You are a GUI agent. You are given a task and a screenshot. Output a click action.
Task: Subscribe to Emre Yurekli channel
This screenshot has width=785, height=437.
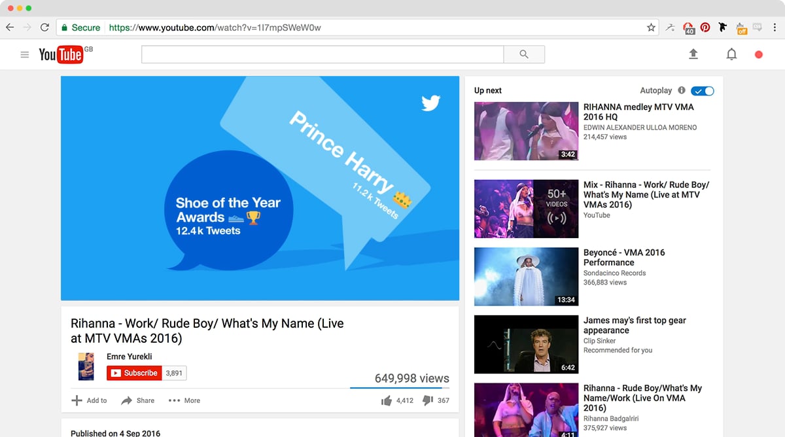click(134, 373)
